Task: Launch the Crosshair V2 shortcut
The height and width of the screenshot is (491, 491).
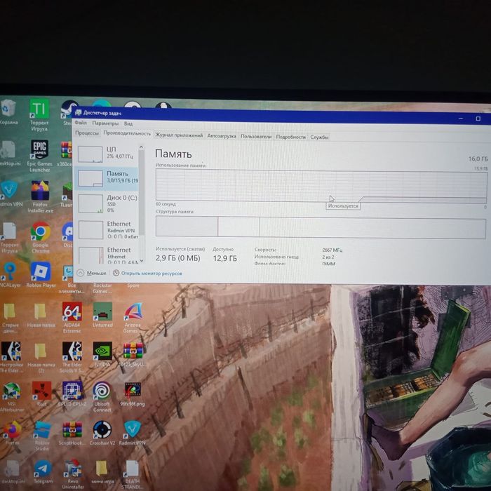Action: click(x=102, y=433)
